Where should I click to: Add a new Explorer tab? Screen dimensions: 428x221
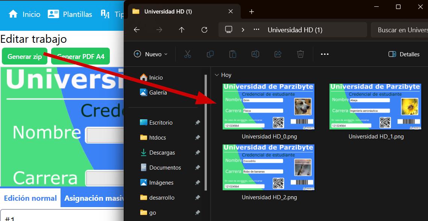point(252,12)
